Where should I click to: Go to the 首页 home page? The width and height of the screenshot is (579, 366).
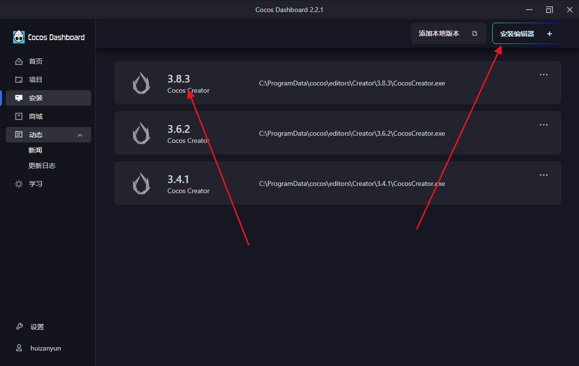click(x=36, y=61)
